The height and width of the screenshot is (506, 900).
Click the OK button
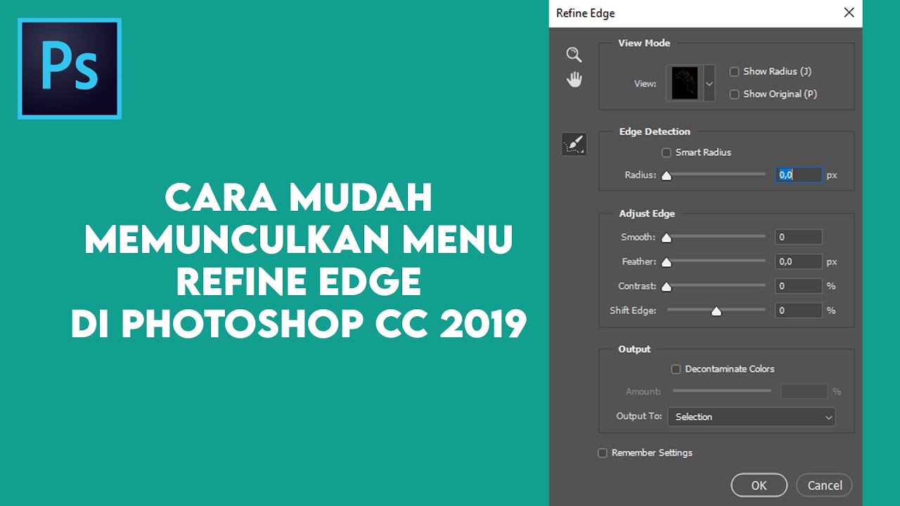tap(759, 485)
